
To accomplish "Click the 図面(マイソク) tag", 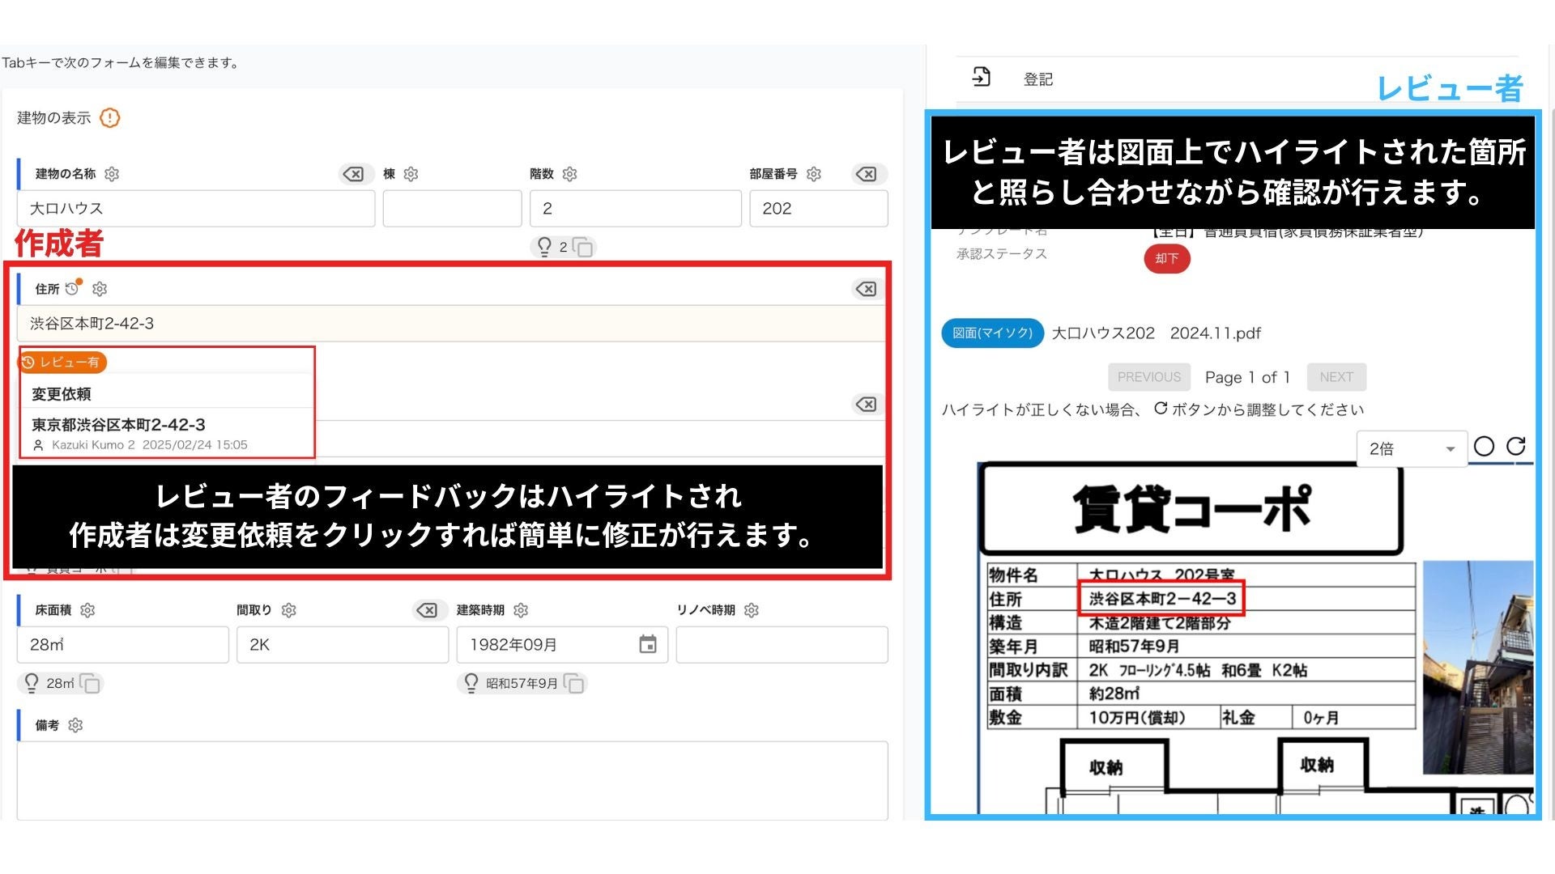I will (992, 333).
